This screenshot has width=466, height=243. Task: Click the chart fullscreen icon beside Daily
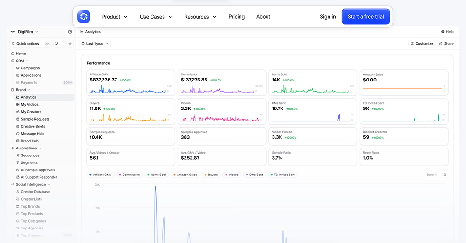[x=445, y=175]
